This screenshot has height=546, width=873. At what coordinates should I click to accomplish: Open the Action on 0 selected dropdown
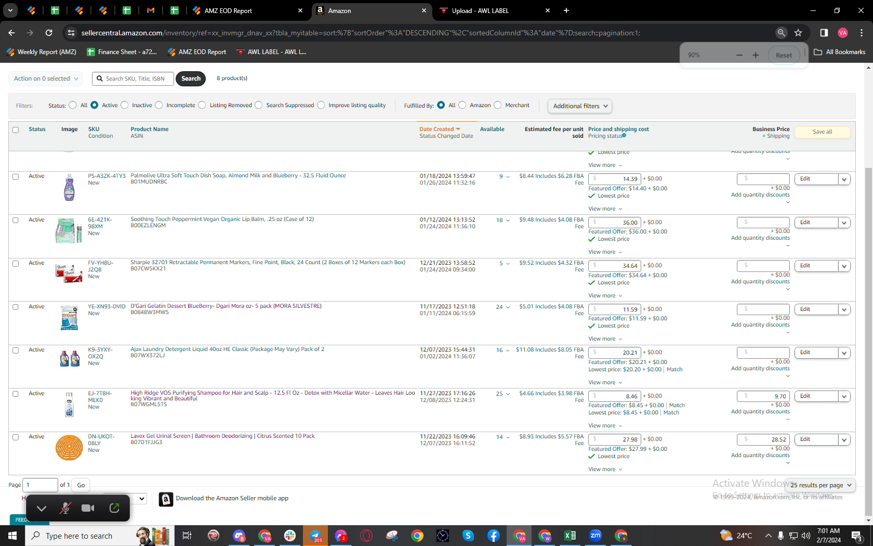pos(45,79)
